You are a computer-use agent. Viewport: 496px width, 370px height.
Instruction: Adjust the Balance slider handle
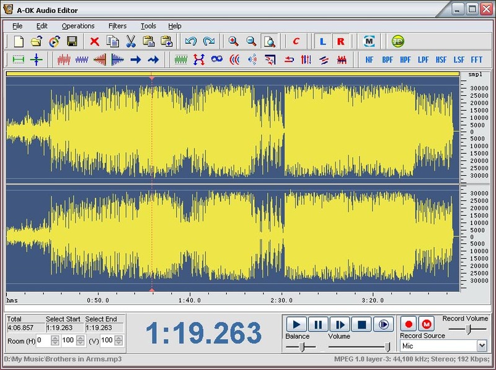(302, 346)
